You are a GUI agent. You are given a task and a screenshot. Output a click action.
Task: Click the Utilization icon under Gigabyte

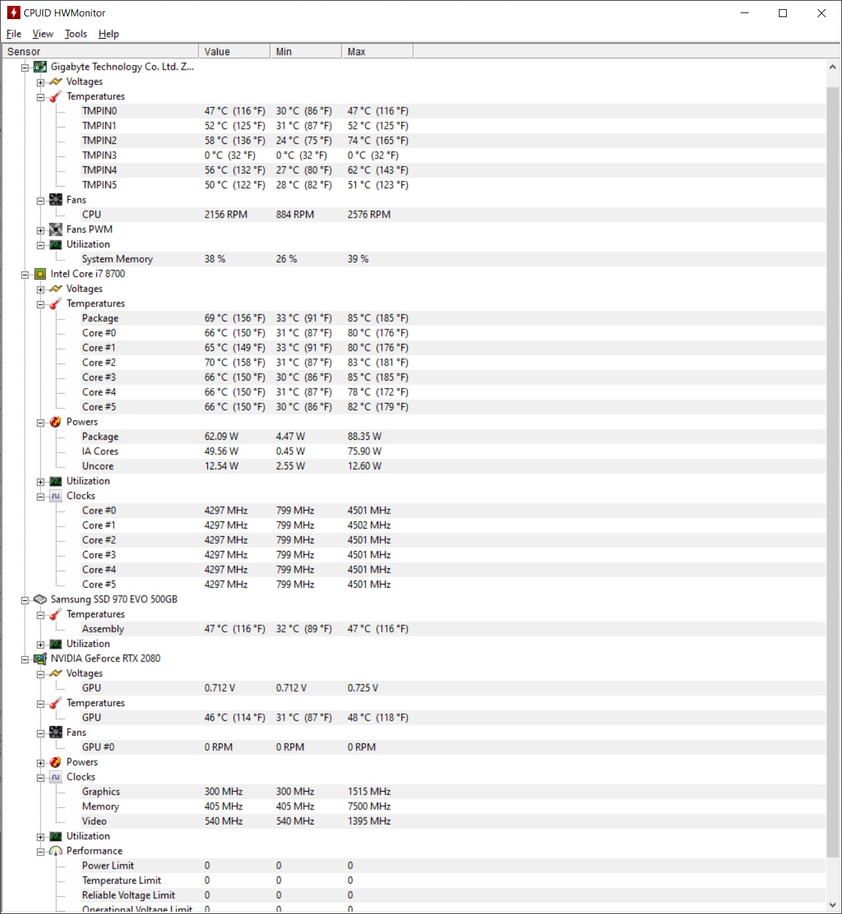tap(56, 244)
